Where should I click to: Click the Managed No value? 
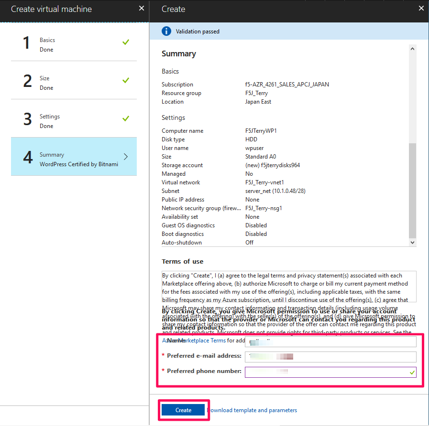click(x=249, y=174)
